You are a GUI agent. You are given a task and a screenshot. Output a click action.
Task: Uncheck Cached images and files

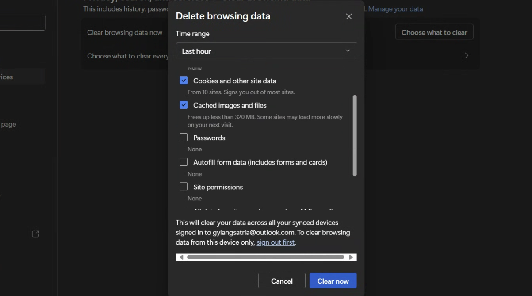pyautogui.click(x=184, y=105)
